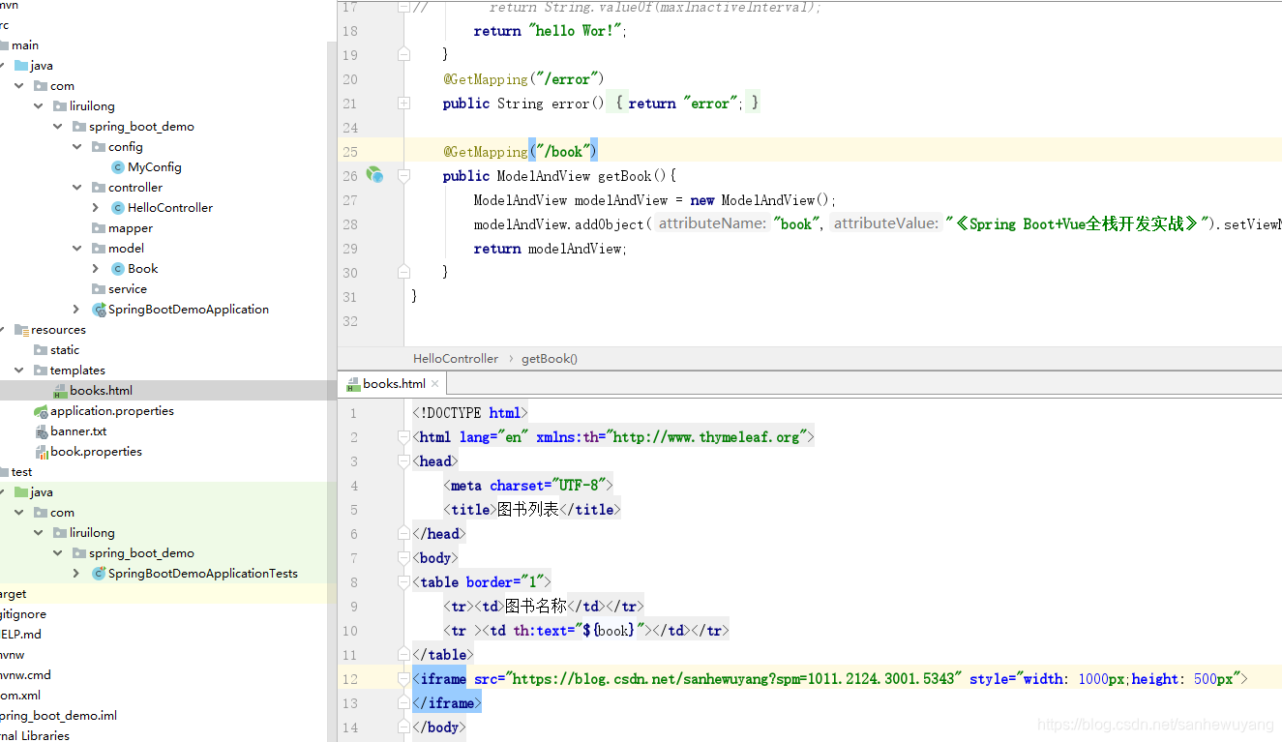Select HelloController in the project tree
1282x742 pixels.
[x=170, y=208]
